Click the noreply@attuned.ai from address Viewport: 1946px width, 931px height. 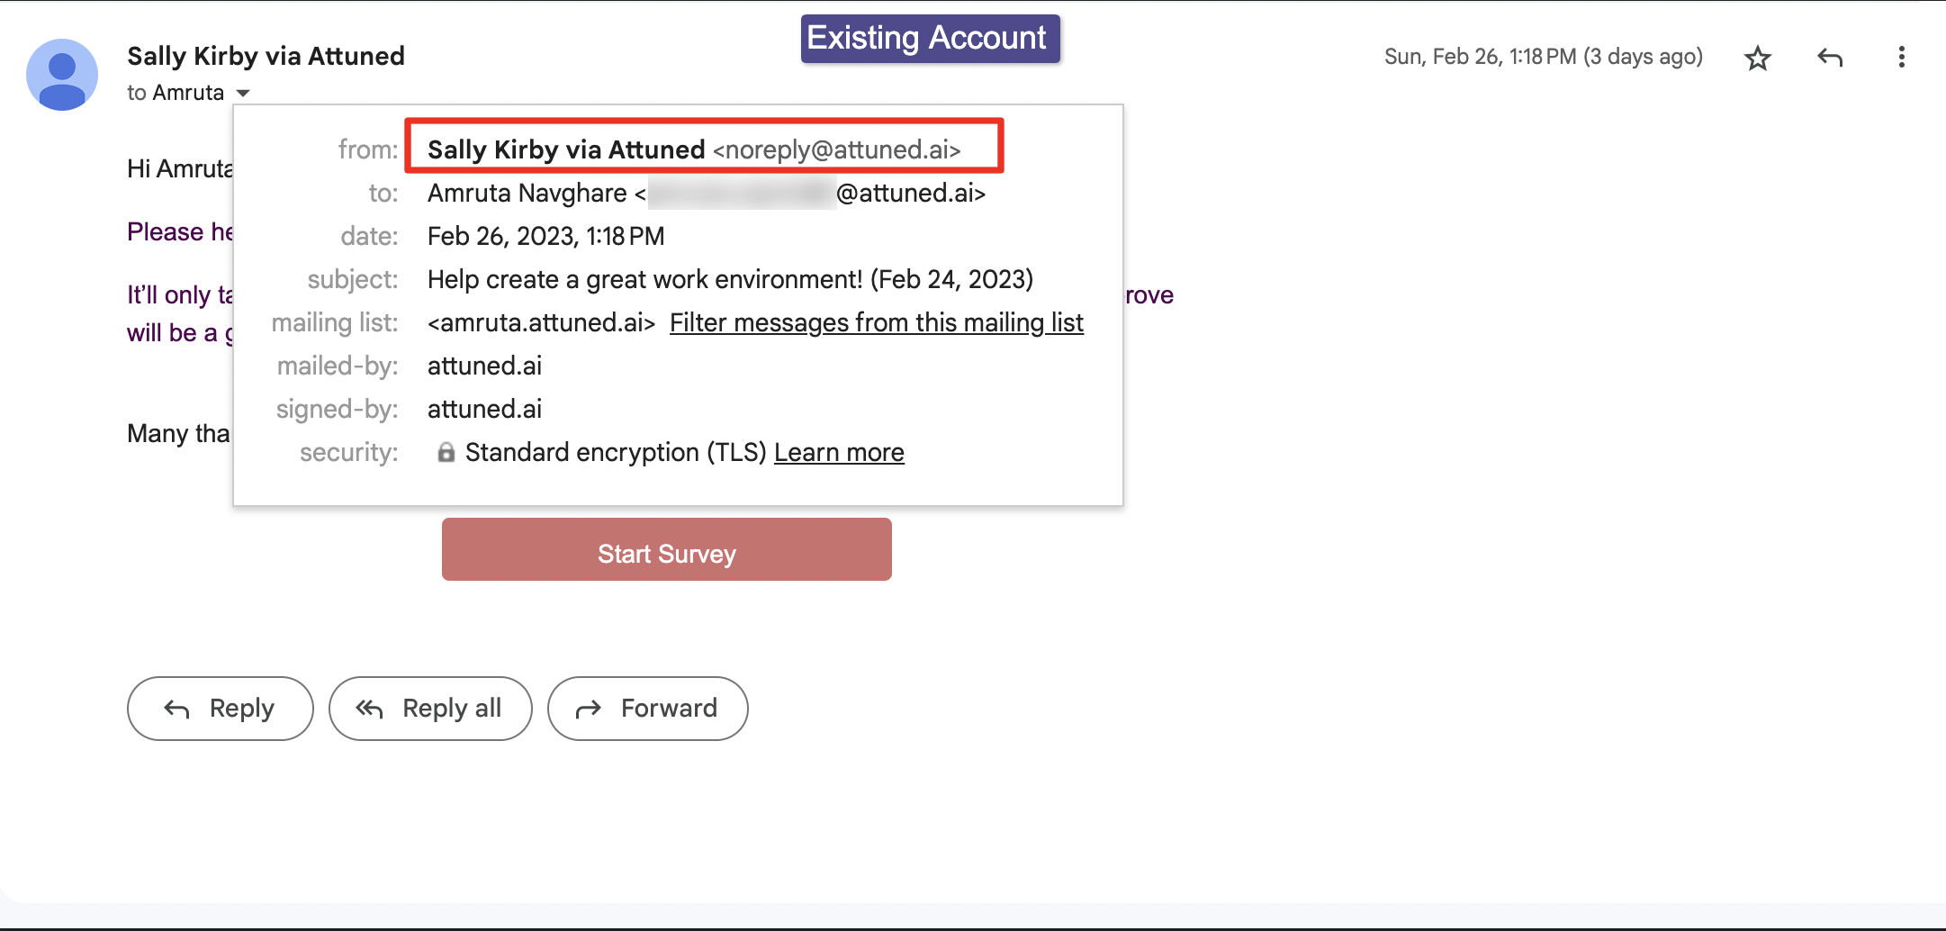click(x=837, y=149)
